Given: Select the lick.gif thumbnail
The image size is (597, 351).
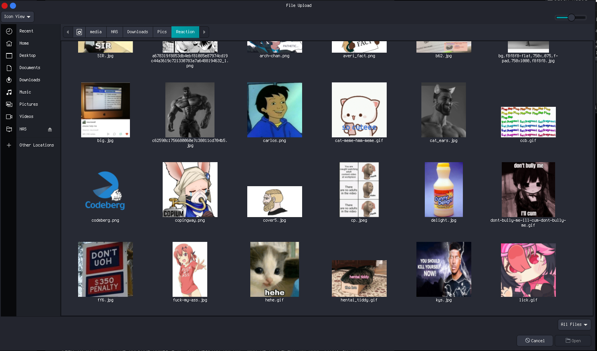Looking at the screenshot, I should (528, 270).
